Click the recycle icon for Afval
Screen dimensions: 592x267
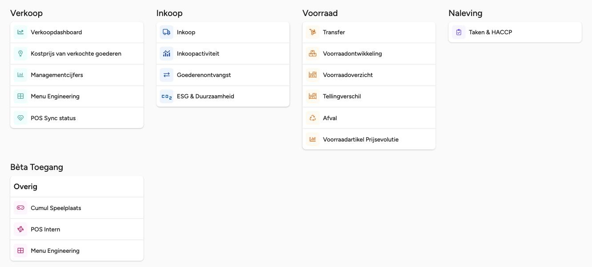(x=313, y=118)
